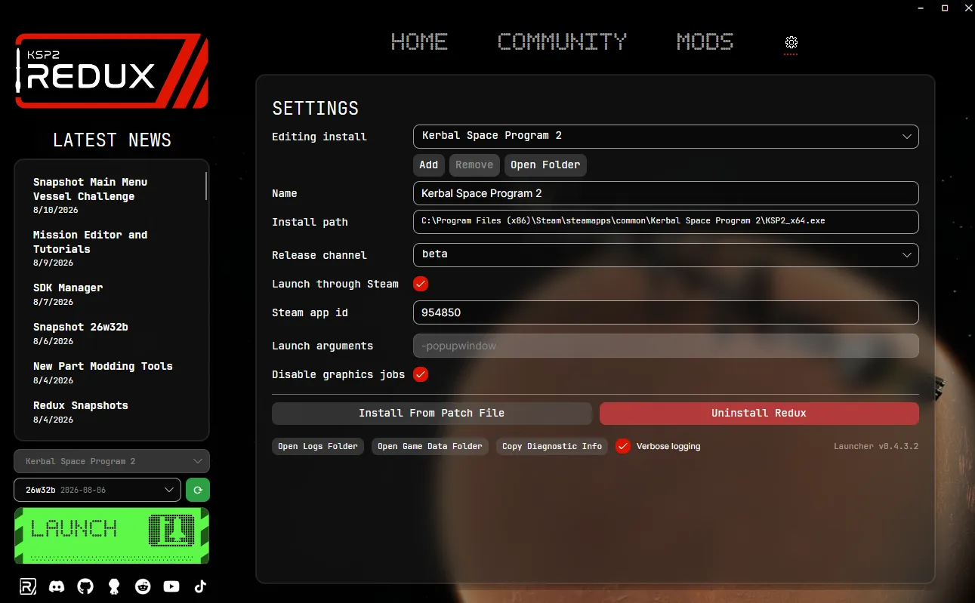The image size is (975, 603).
Task: Open the Reddit icon link
Action: (x=143, y=586)
